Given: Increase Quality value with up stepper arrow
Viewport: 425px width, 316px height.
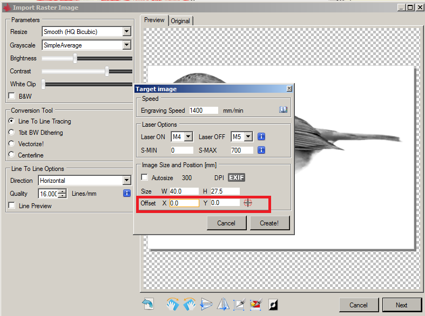Looking at the screenshot, I should click(x=63, y=191).
